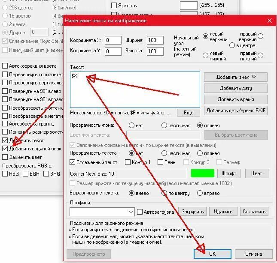The image size is (277, 263).
Task: Set text transparency to полная
Action: tap(200, 153)
